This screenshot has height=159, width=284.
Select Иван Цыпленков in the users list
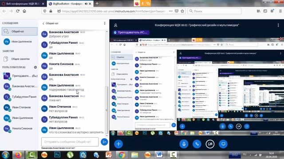pyautogui.click(x=20, y=118)
